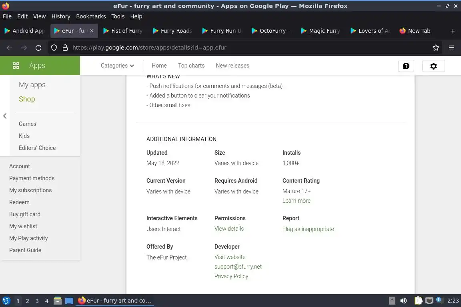Click Flag as inappropriate
This screenshot has height=307, width=461.
pyautogui.click(x=308, y=229)
